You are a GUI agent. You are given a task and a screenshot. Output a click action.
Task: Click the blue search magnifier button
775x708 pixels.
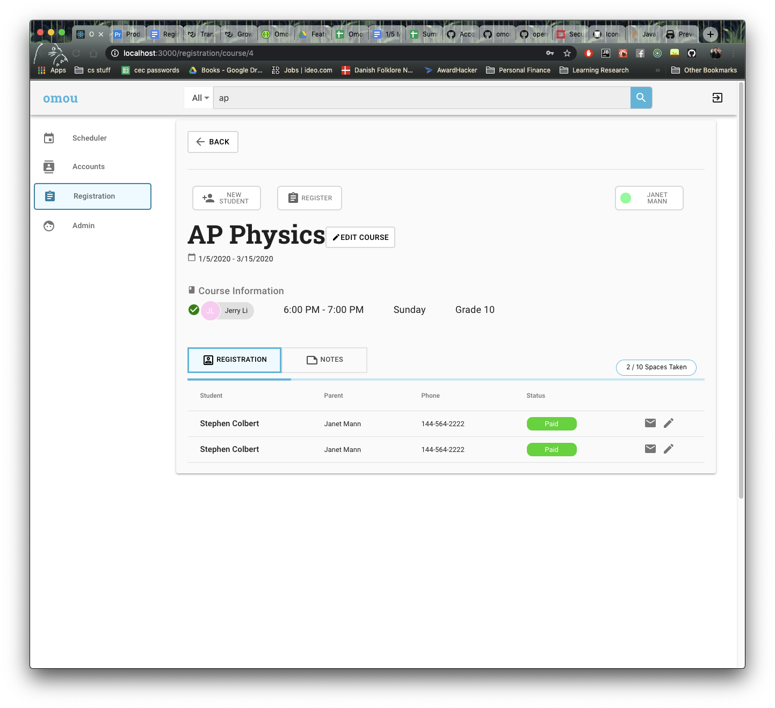pos(641,98)
